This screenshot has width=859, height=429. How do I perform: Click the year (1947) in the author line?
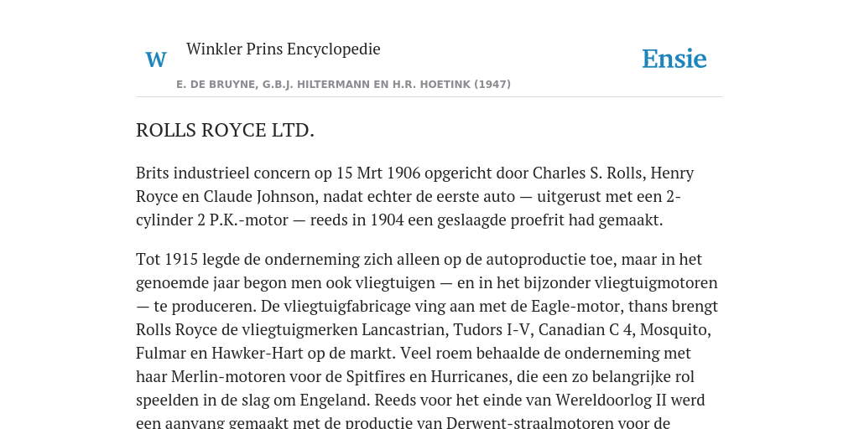(492, 85)
